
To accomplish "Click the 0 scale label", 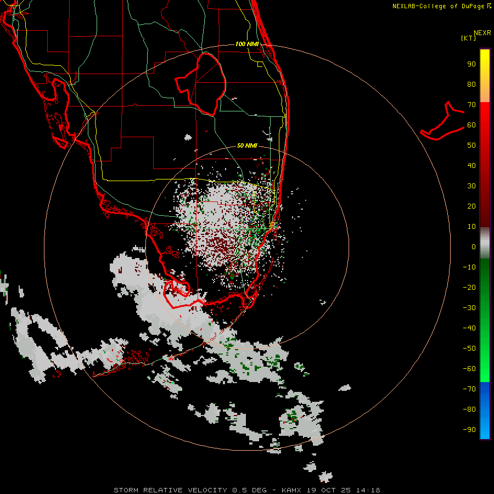I will [474, 246].
